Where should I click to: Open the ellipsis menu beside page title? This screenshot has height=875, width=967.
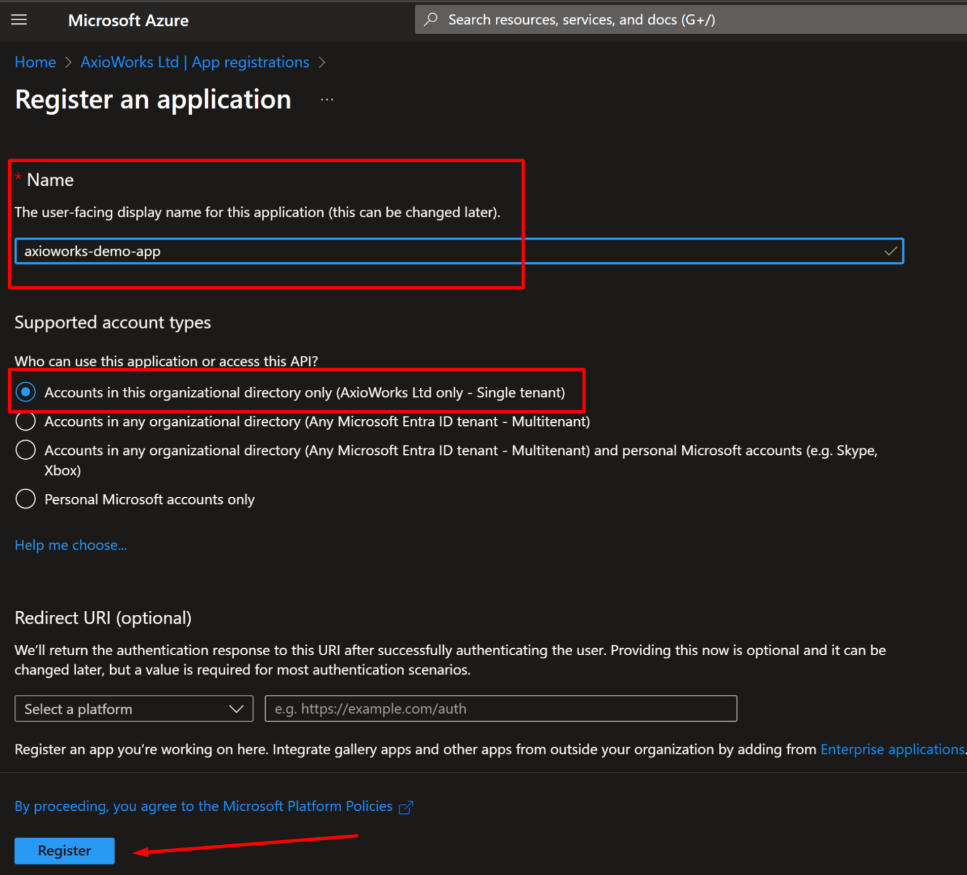click(327, 99)
